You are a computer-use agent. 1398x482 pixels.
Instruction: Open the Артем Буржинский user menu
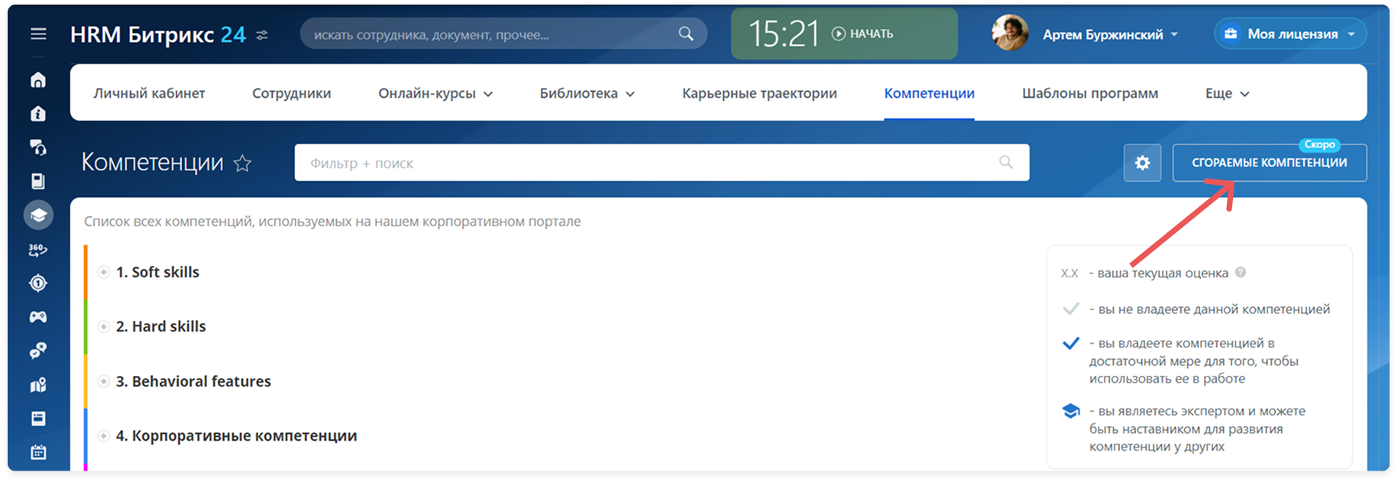[1110, 34]
